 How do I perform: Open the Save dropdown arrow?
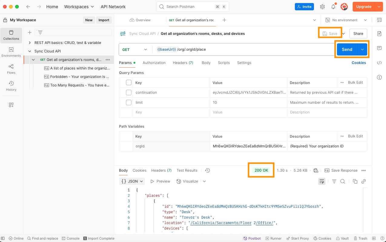point(343,34)
